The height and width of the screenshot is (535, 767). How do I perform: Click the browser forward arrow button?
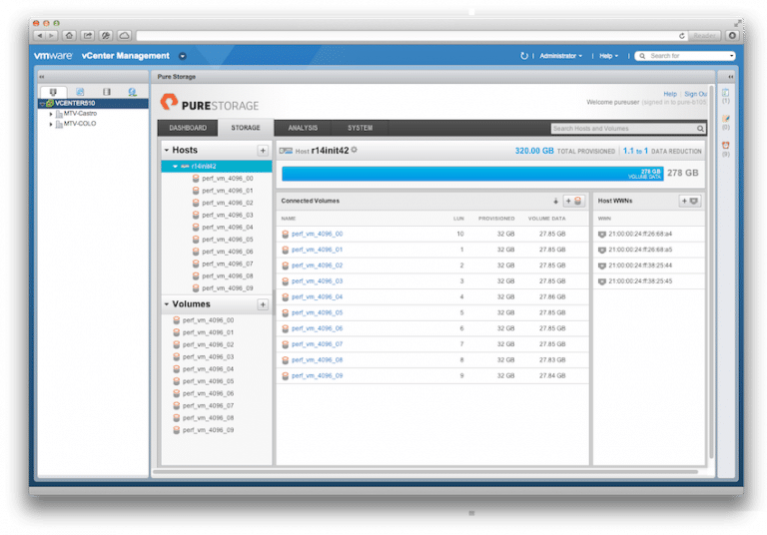[51, 36]
